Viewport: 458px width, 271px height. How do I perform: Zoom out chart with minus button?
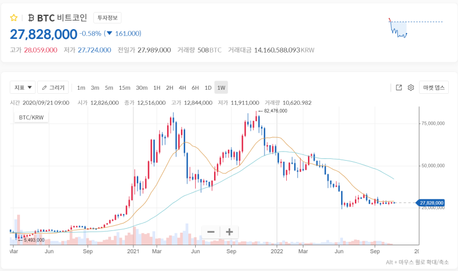[211, 232]
